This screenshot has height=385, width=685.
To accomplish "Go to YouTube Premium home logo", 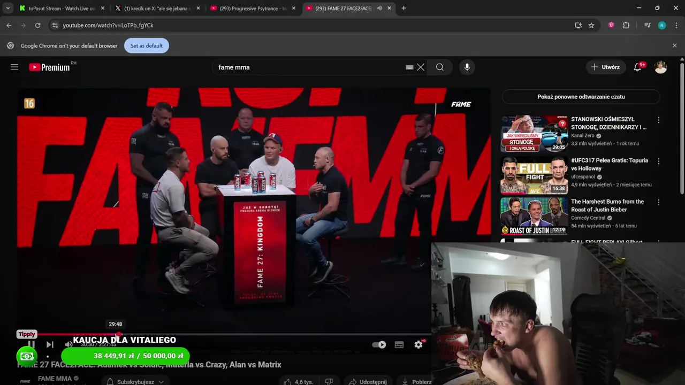I will 49,67.
